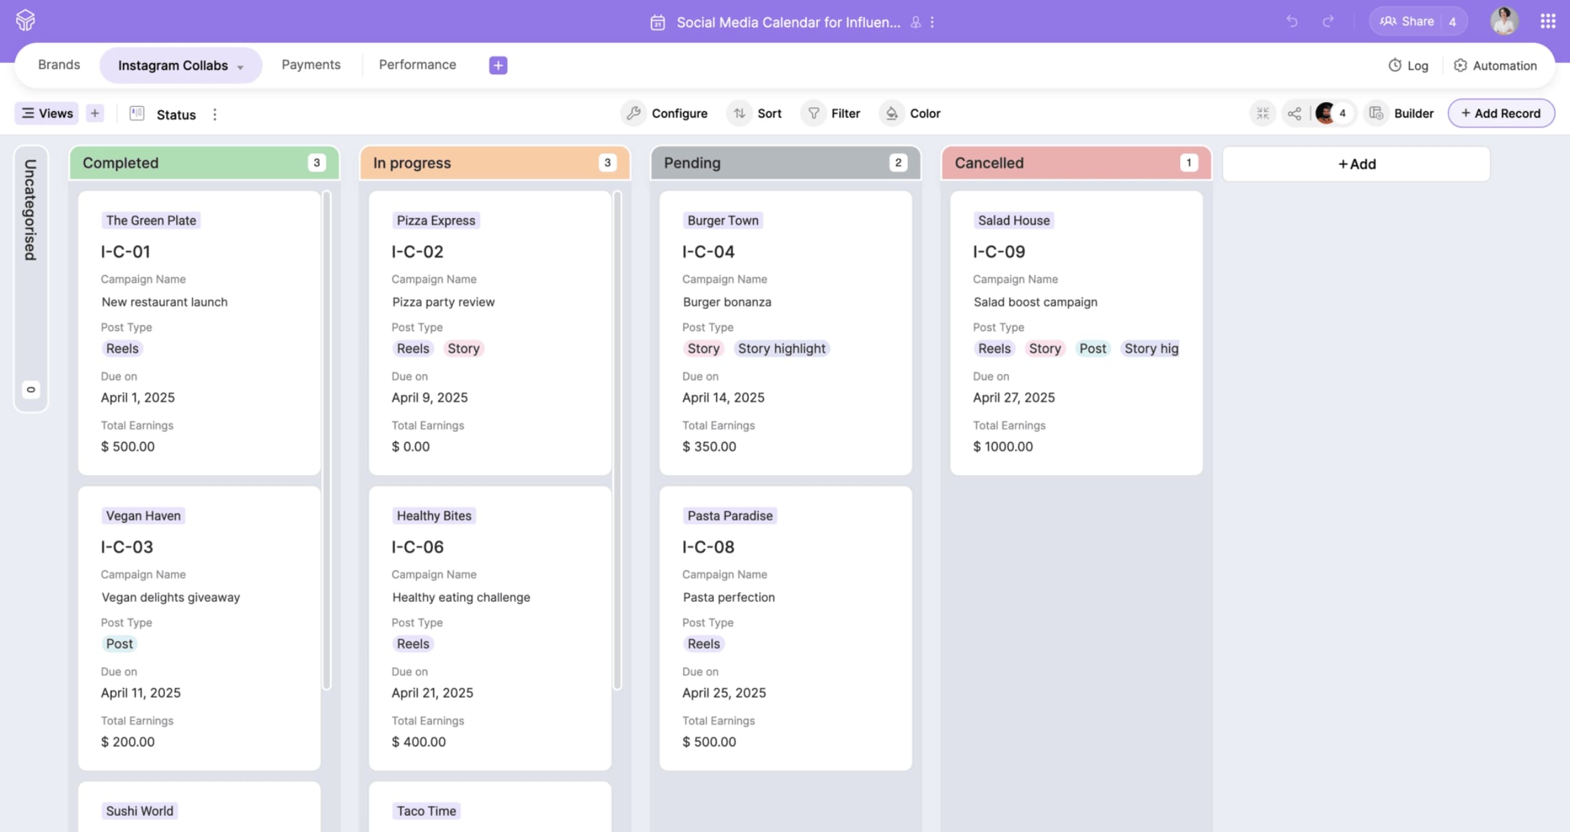Add a new table with plus icon
This screenshot has height=832, width=1570.
[498, 65]
